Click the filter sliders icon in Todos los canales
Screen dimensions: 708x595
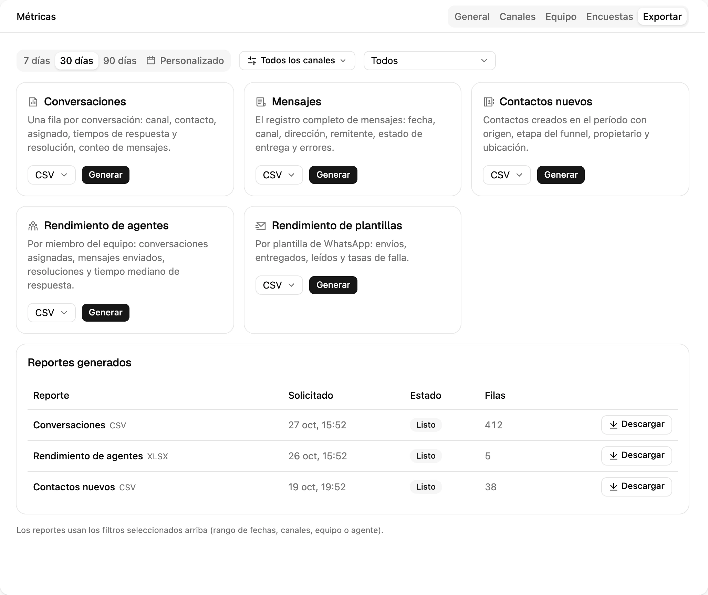point(252,61)
